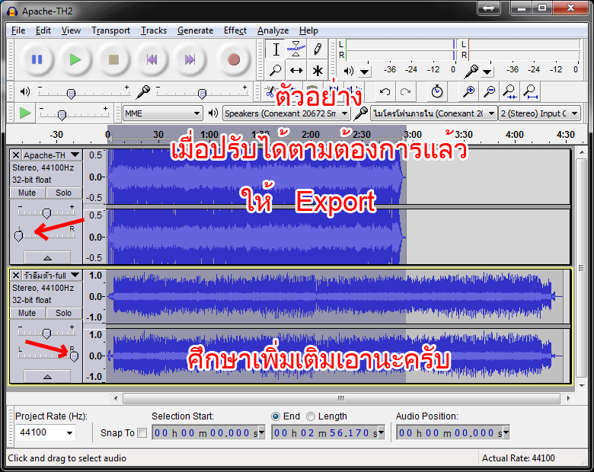The image size is (594, 472).
Task: Click the input meter microphone icon
Action: 472,71
